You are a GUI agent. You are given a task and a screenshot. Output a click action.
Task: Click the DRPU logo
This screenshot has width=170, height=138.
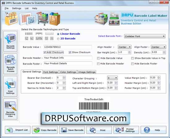(x=127, y=15)
